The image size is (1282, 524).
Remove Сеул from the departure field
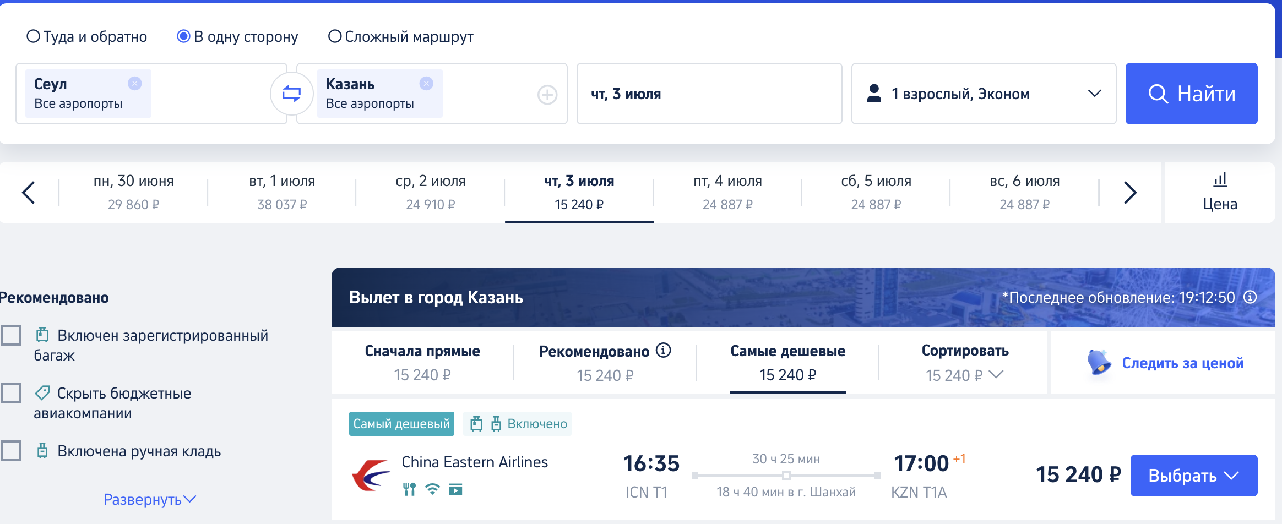click(135, 83)
